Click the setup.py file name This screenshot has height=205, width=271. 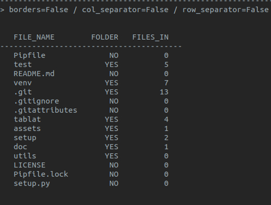click(32, 184)
